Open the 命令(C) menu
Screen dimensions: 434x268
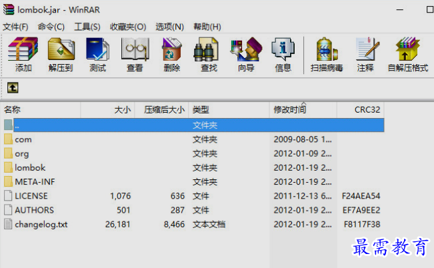coord(51,27)
